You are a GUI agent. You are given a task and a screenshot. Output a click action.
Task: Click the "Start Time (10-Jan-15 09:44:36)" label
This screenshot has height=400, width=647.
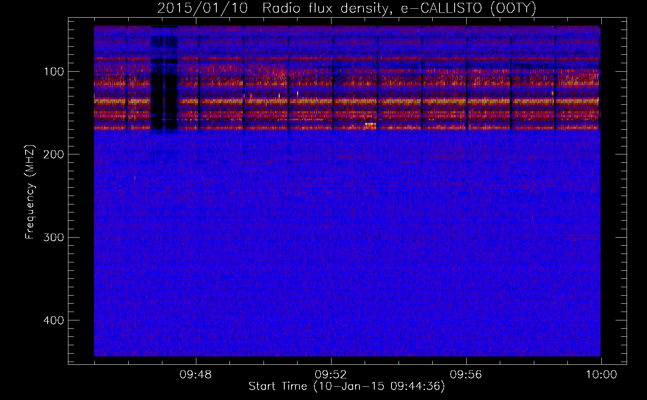[347, 386]
